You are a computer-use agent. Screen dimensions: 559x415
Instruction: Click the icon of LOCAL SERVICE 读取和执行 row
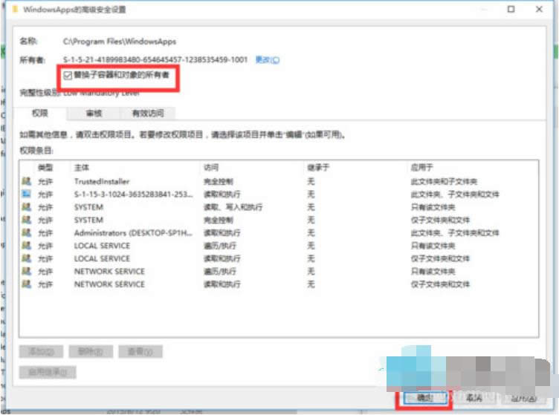coord(26,258)
